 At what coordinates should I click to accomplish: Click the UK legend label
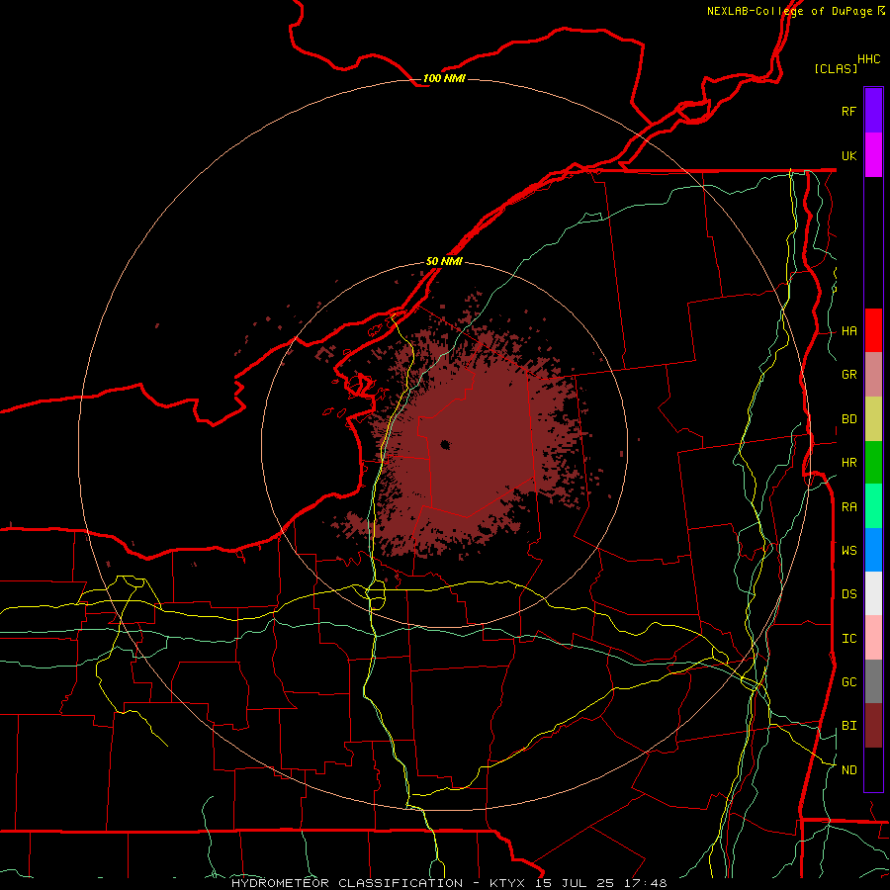click(848, 155)
